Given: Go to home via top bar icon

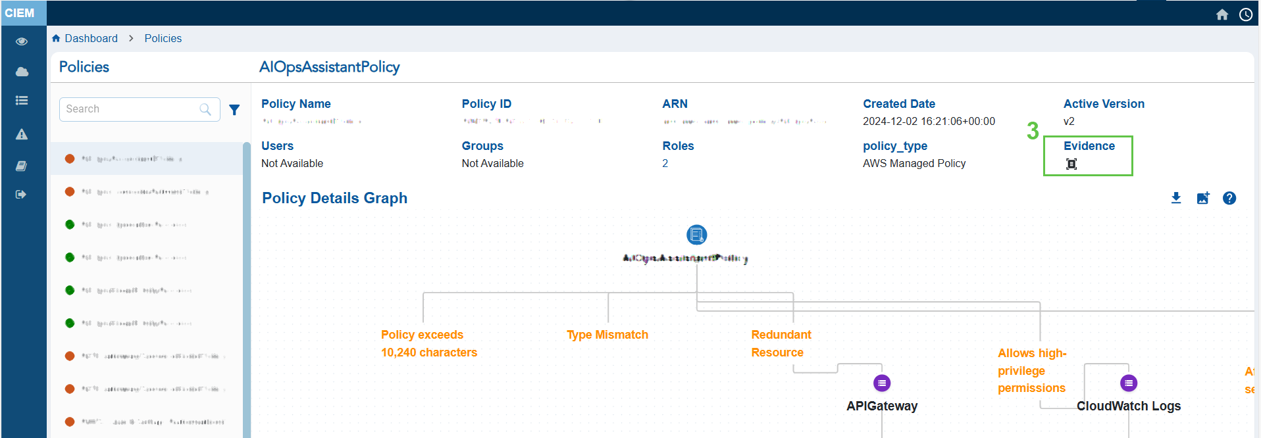Looking at the screenshot, I should [x=1222, y=14].
